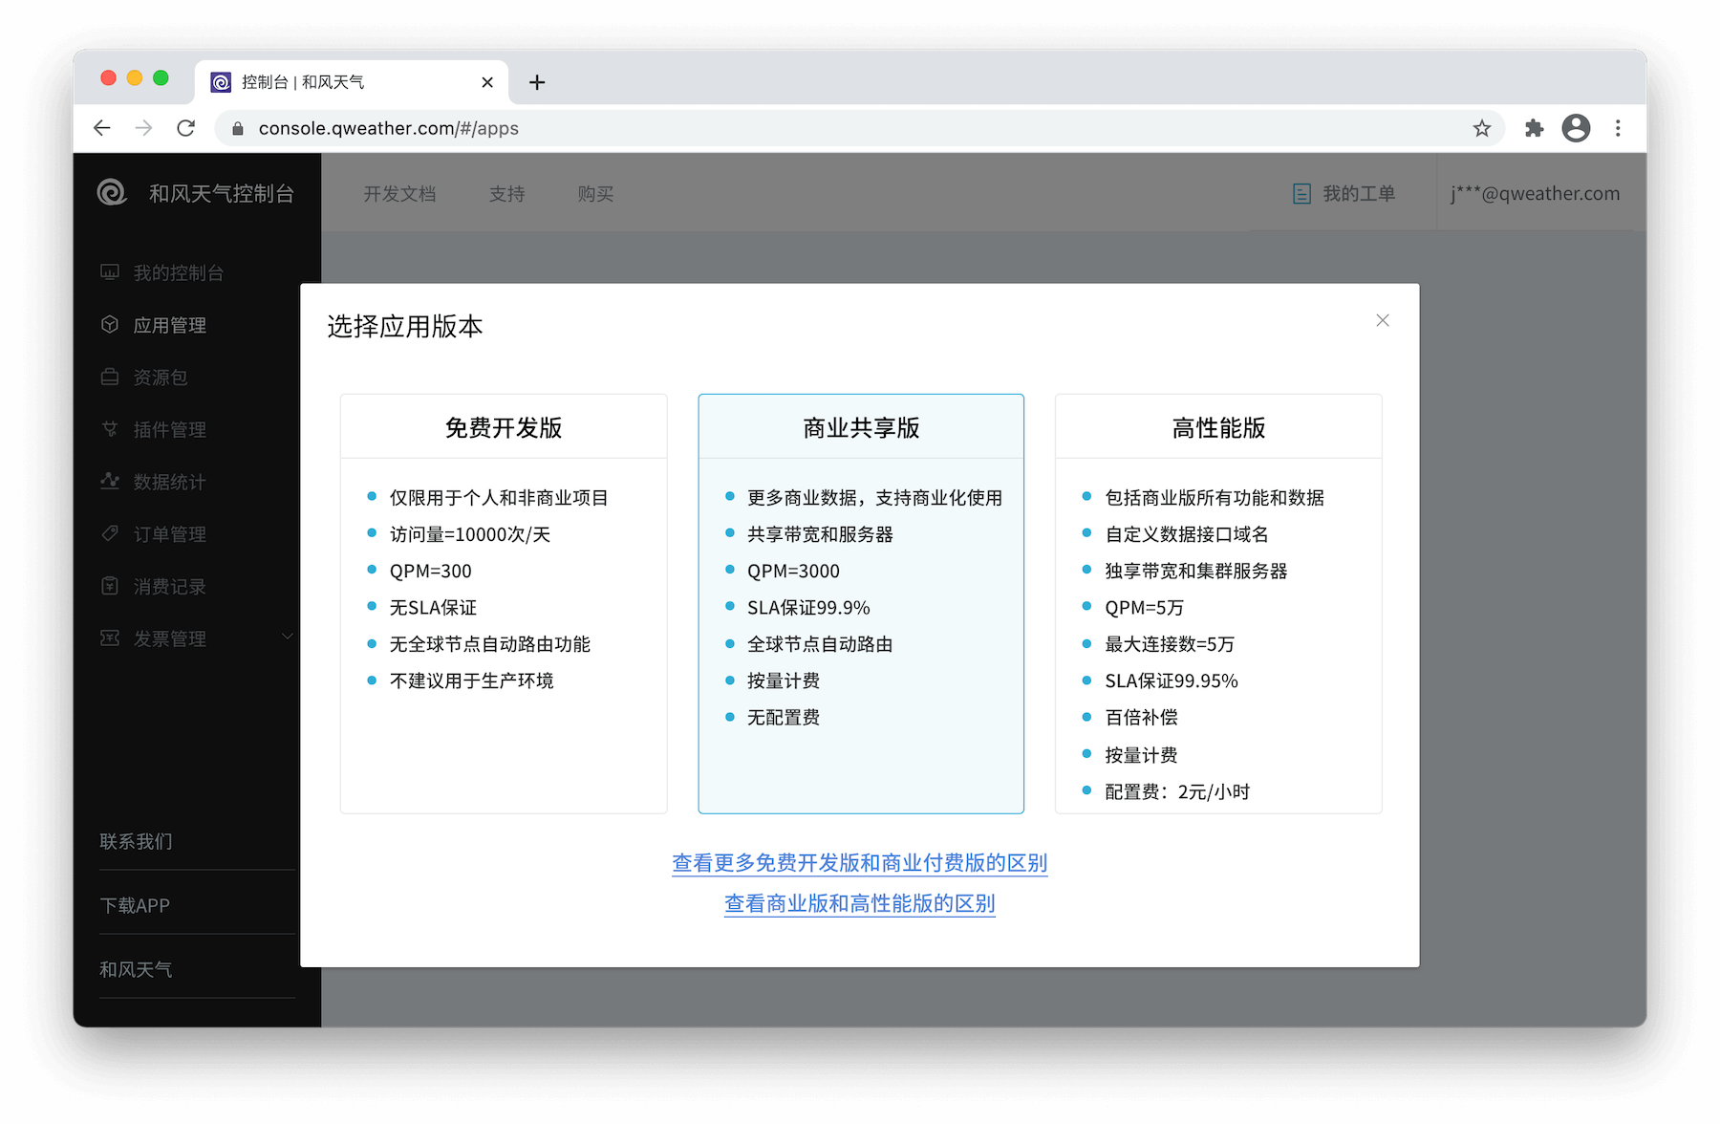
Task: Click the 应用管理 cube icon
Action: pyautogui.click(x=110, y=325)
